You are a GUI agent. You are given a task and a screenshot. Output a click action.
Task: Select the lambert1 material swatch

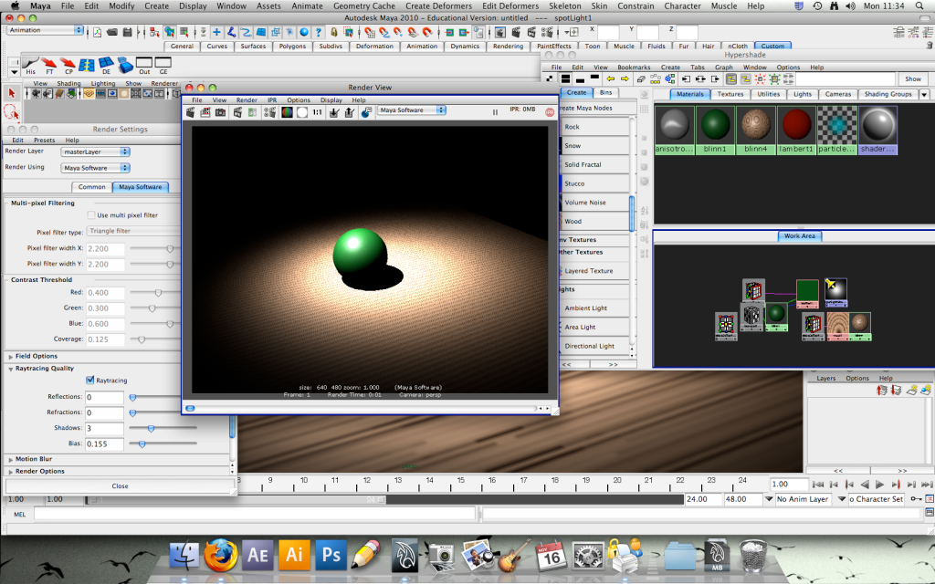tap(796, 130)
